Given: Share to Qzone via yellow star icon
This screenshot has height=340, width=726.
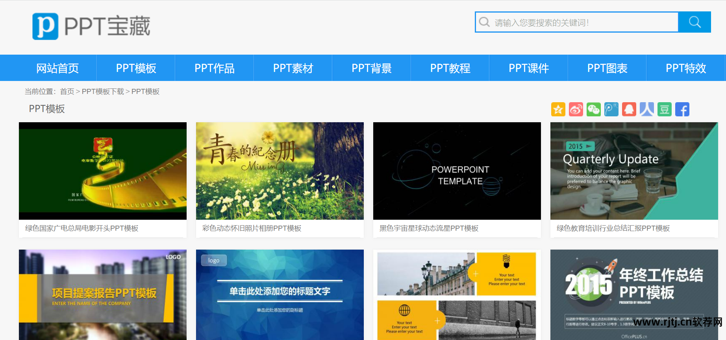Looking at the screenshot, I should tap(558, 109).
